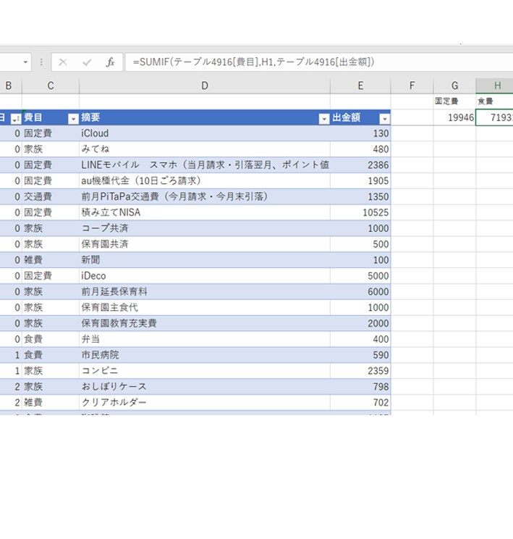Select the 食費 label cell in column H
The height and width of the screenshot is (539, 513).
tap(494, 101)
